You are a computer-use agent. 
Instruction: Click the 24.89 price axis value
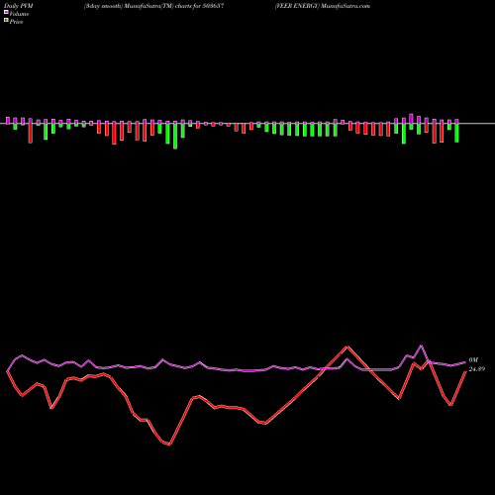point(477,369)
